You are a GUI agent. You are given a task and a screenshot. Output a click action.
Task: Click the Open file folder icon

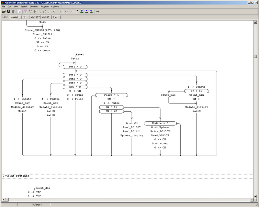(x=4, y=11)
